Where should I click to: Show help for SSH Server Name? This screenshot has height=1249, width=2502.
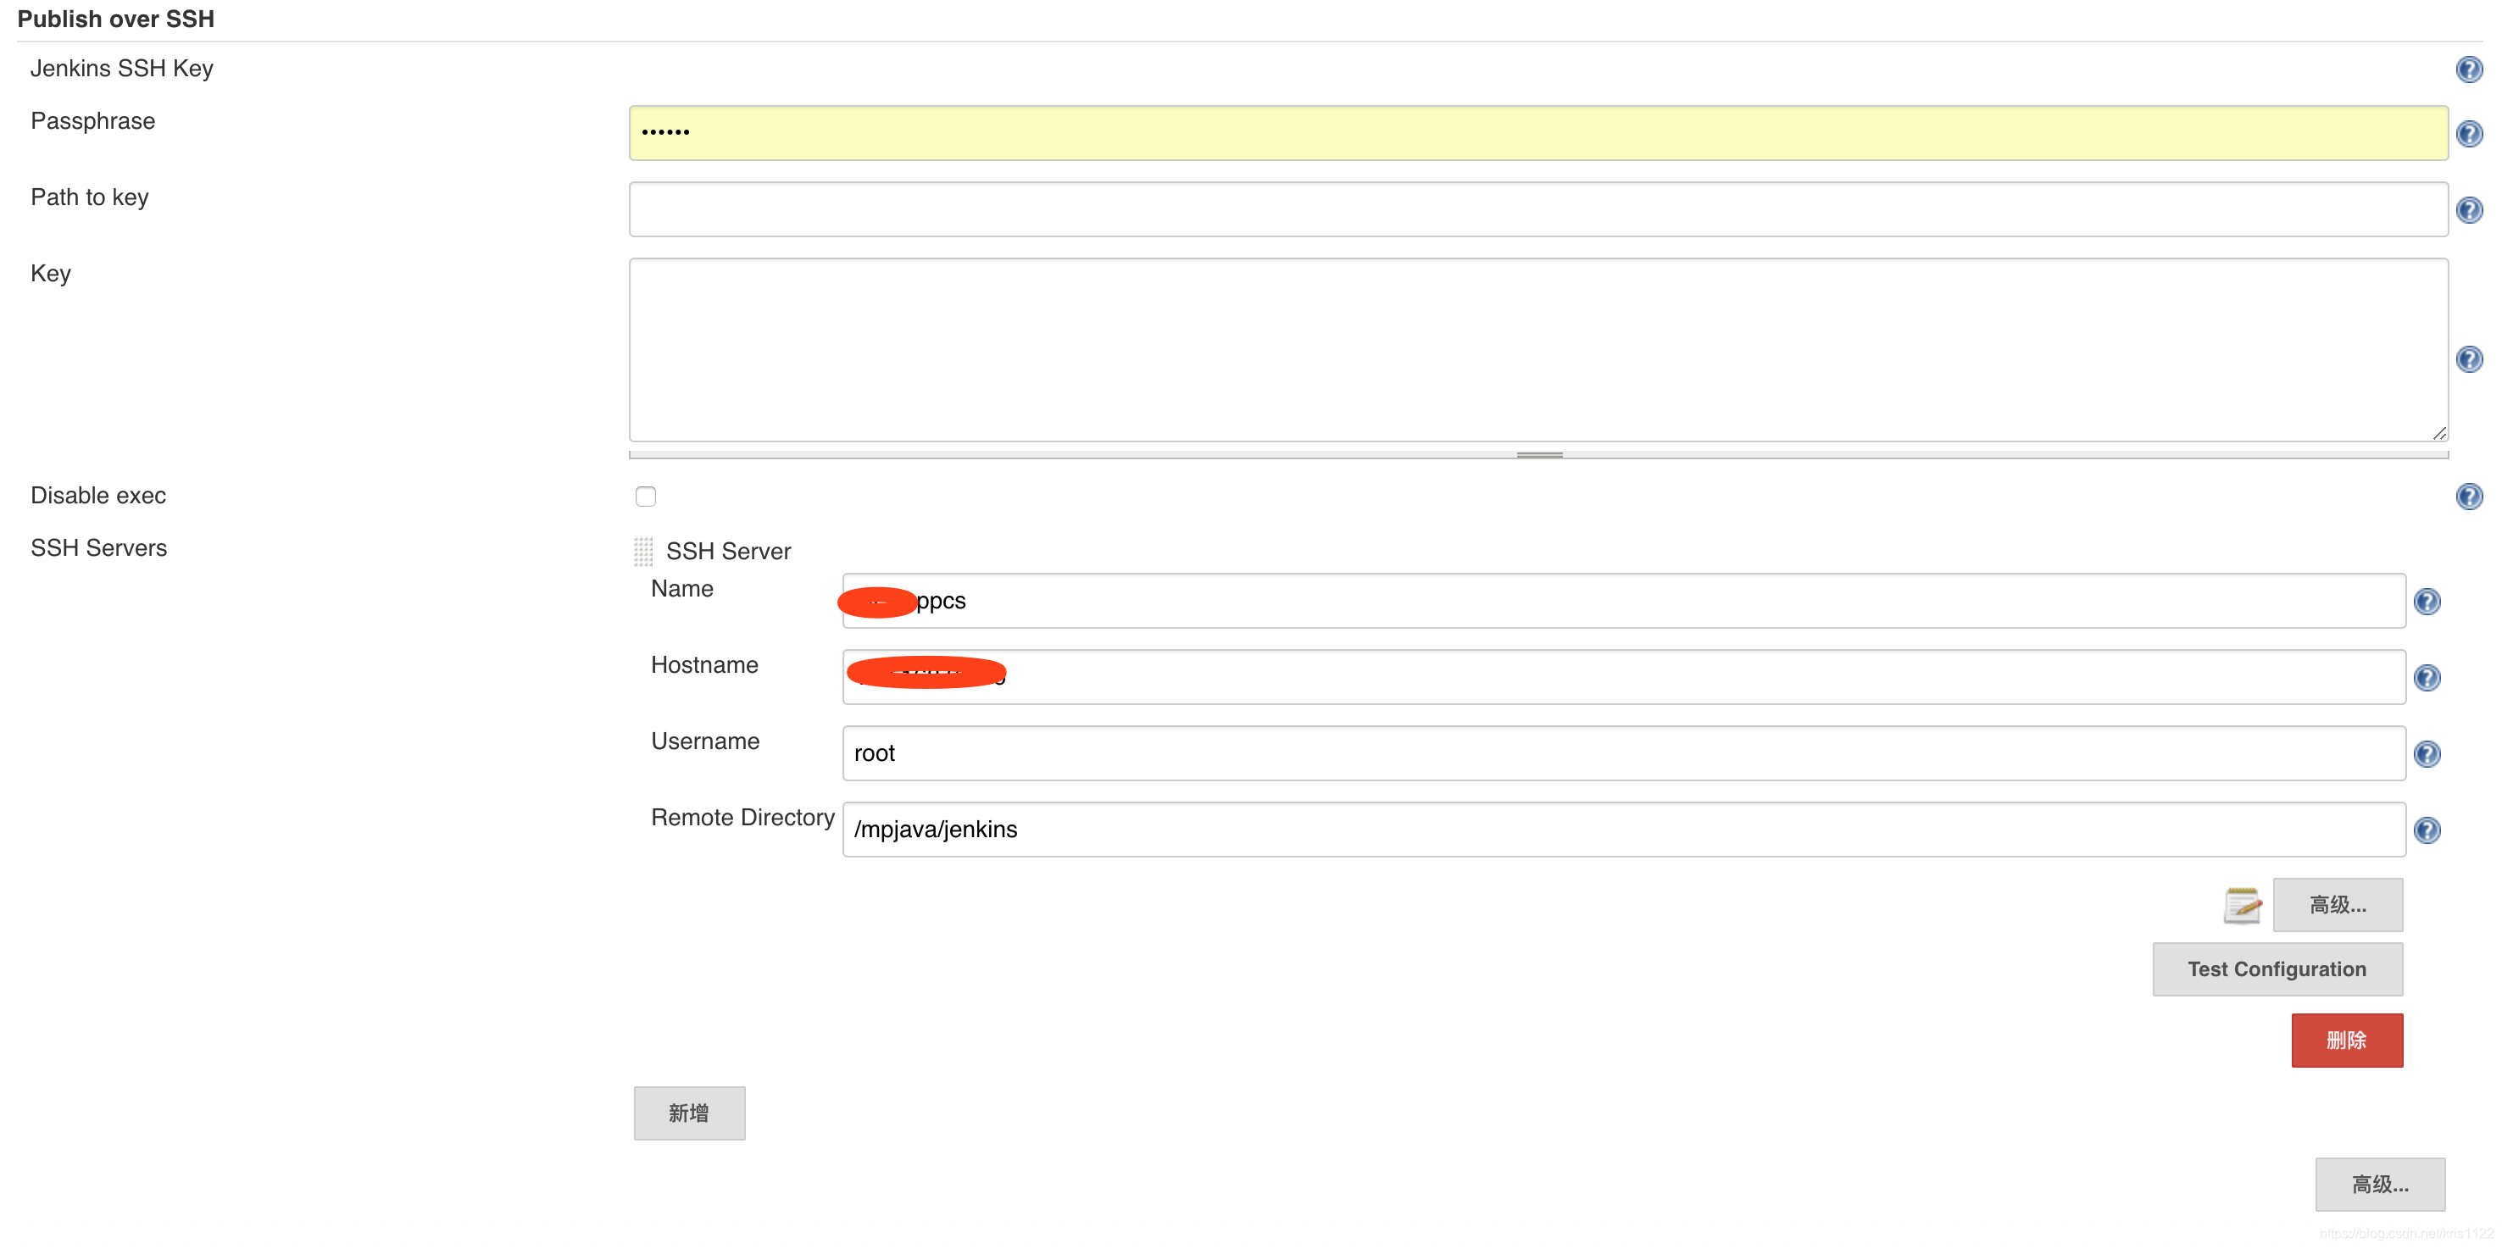[2427, 601]
